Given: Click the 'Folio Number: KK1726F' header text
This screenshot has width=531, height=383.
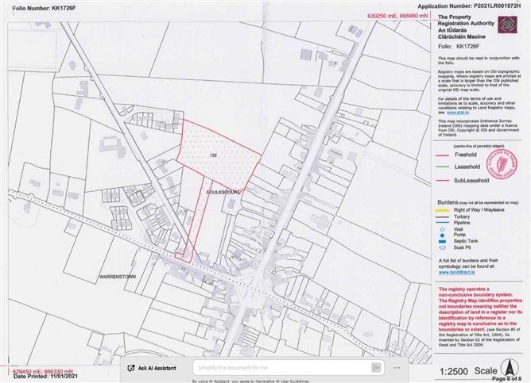Looking at the screenshot, I should (x=44, y=8).
